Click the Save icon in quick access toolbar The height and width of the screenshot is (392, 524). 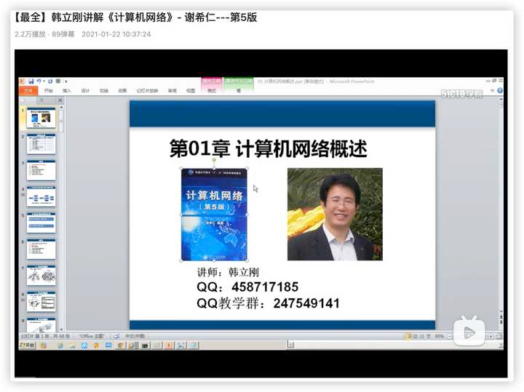pos(30,81)
